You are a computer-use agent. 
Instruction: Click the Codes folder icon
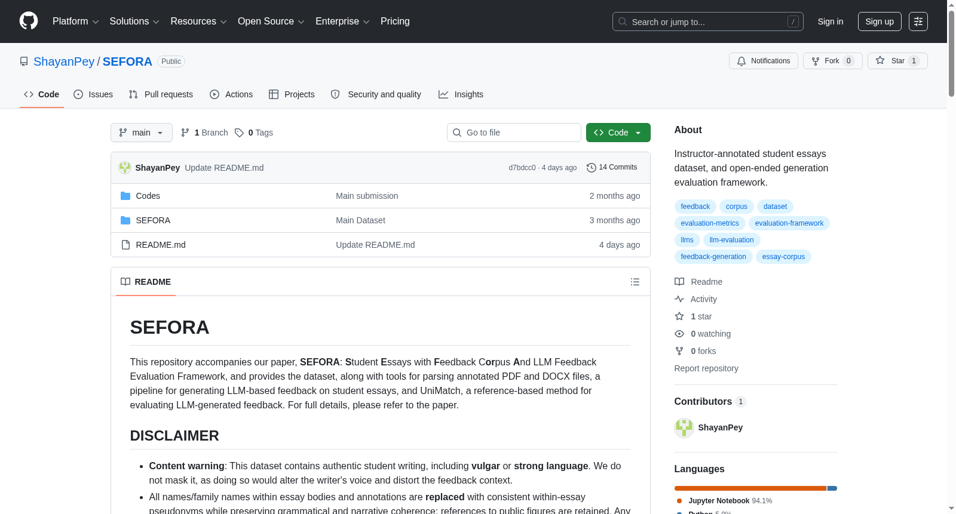pos(125,196)
